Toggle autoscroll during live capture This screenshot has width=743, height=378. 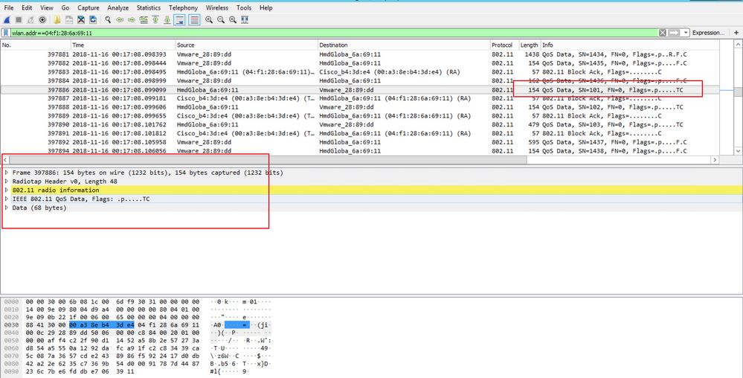coord(179,20)
